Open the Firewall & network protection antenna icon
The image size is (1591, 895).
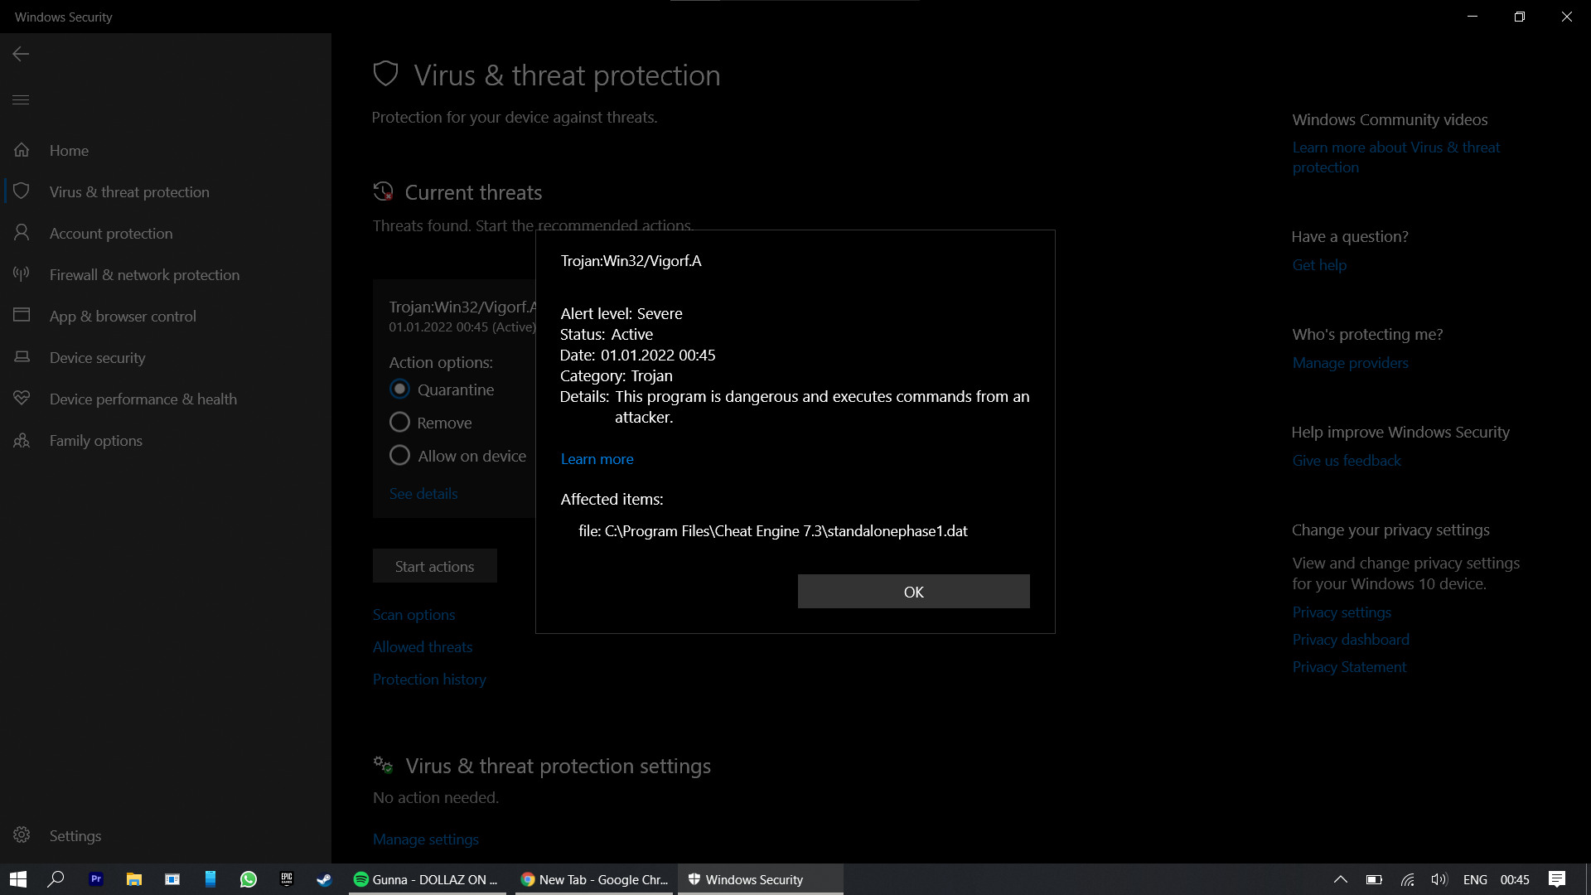tap(22, 274)
